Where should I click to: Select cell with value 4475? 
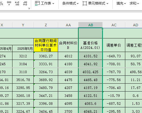pos(68,80)
